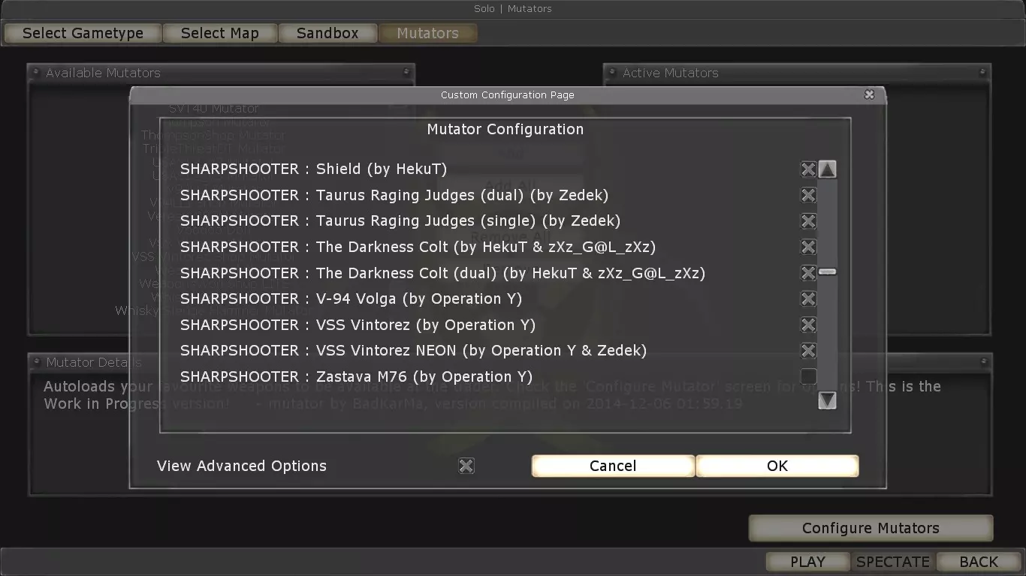Screen dimensions: 1026x576
Task: Click 'The Darkness Colt (by HekuT & zXz_G@L_zXz)' text
Action: click(486, 247)
